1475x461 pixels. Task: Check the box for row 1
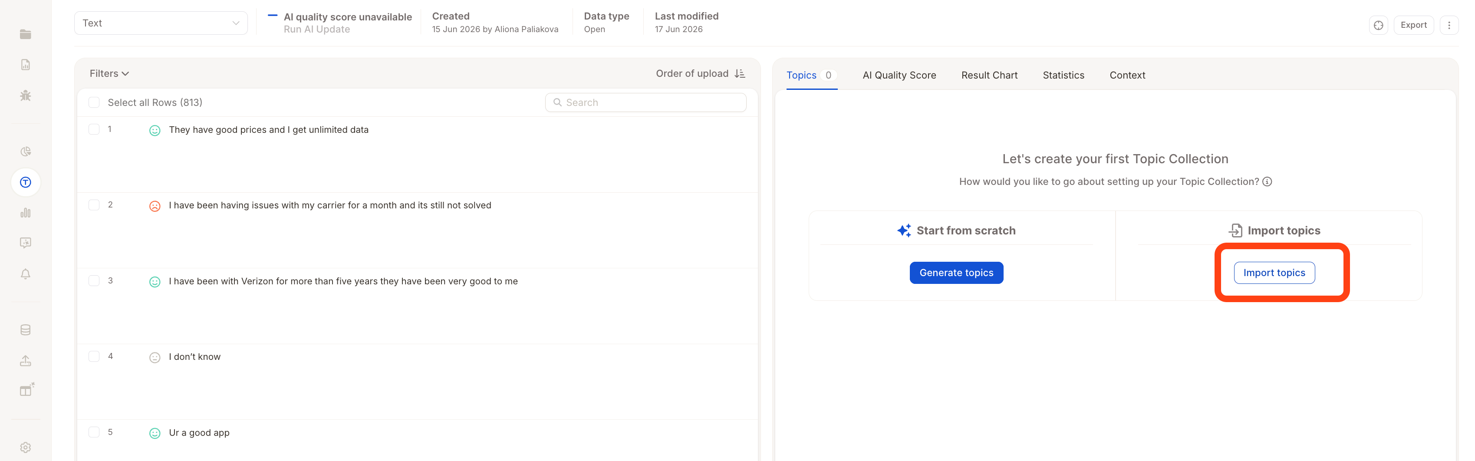pyautogui.click(x=94, y=129)
